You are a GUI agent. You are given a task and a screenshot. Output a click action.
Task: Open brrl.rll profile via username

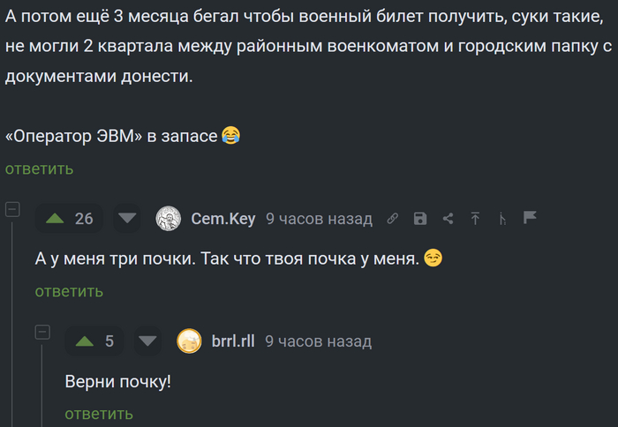233,341
